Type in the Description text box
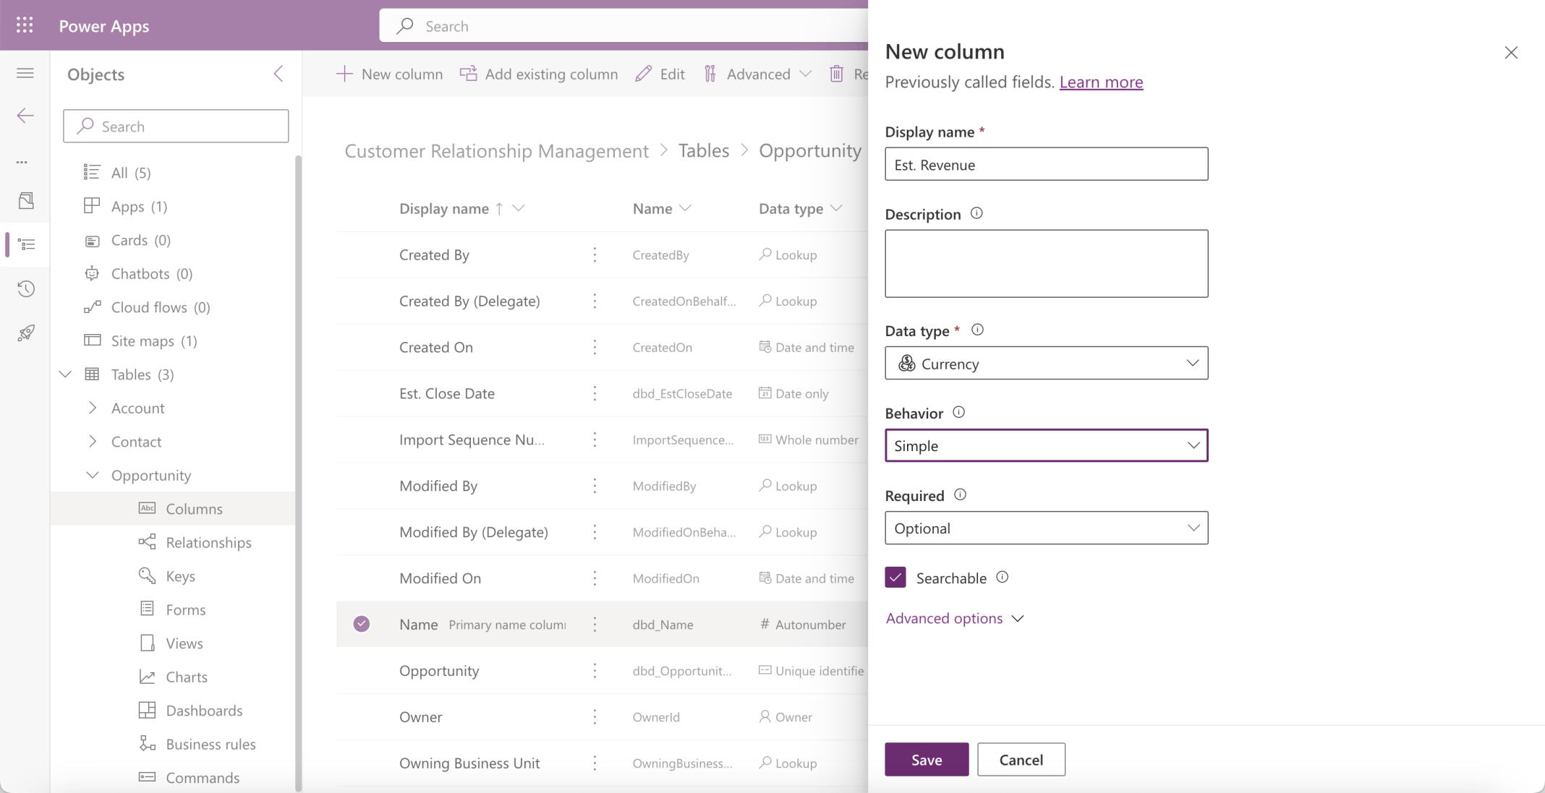The image size is (1545, 793). coord(1046,263)
